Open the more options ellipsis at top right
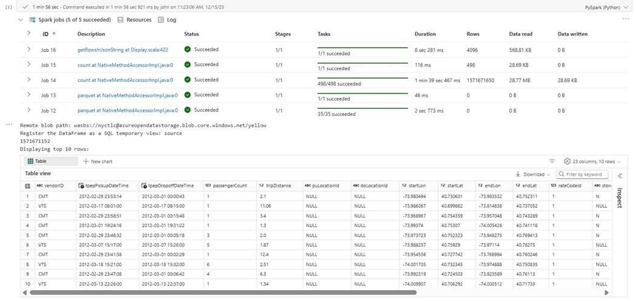636x301 pixels. (626, 19)
